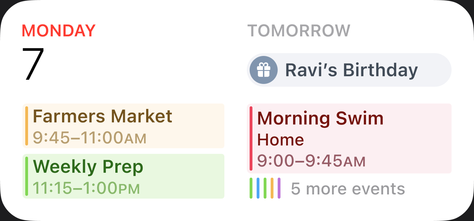Open the Farmers Market event
474x221 pixels.
[102, 116]
